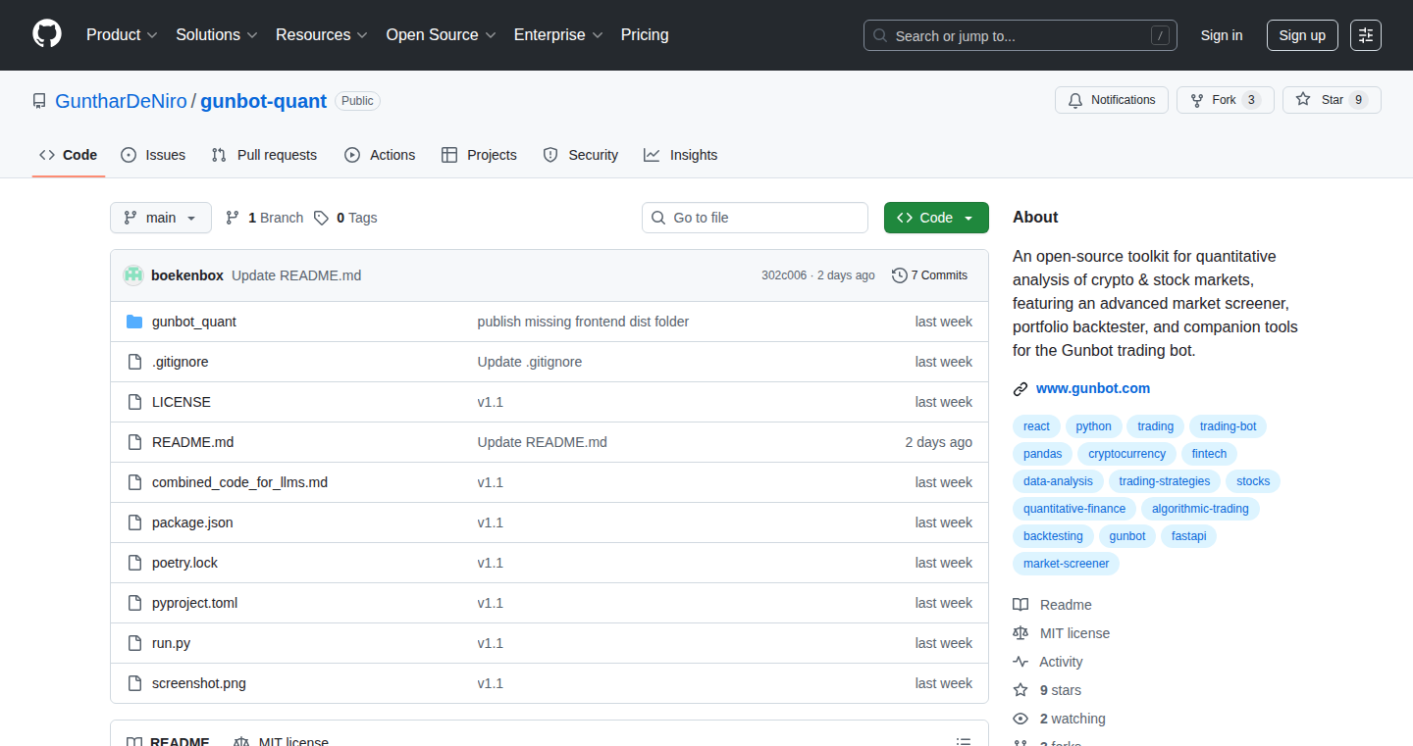This screenshot has height=746, width=1413.
Task: Switch to the Issues tab
Action: coord(153,155)
